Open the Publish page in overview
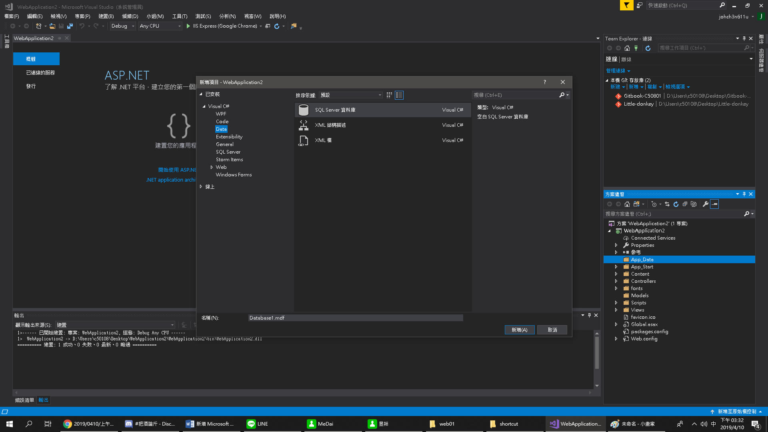 [31, 86]
